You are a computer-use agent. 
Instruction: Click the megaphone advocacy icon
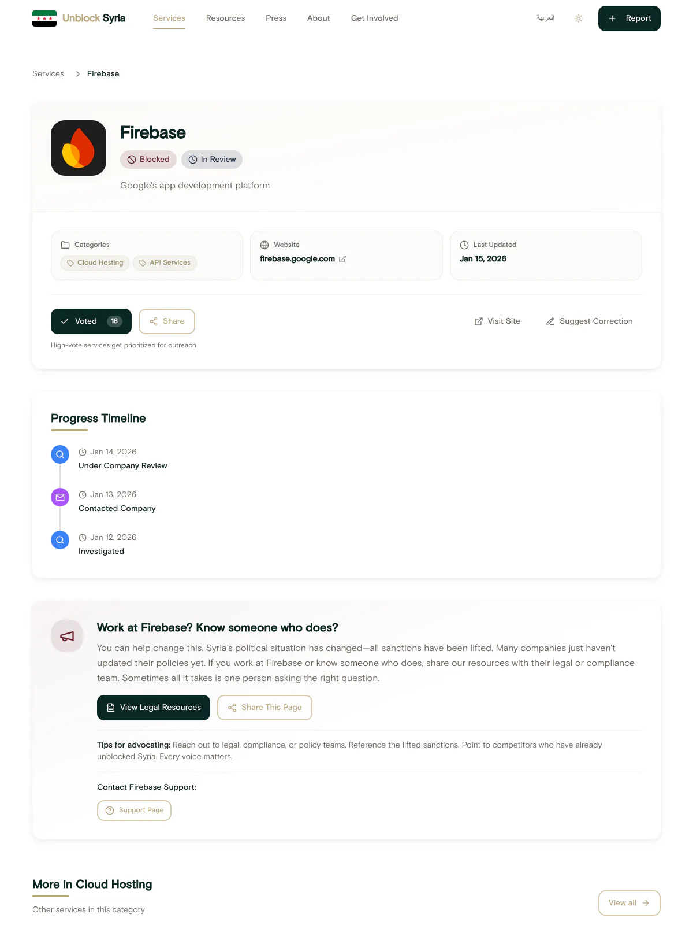[67, 636]
